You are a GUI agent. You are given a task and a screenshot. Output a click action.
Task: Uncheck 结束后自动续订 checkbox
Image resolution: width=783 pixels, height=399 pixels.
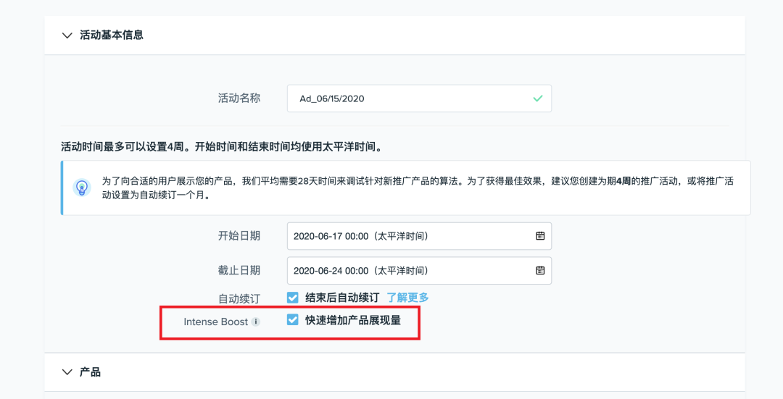coord(293,298)
